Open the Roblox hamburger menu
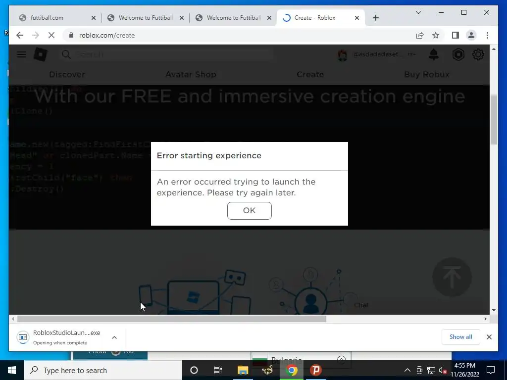 click(21, 54)
